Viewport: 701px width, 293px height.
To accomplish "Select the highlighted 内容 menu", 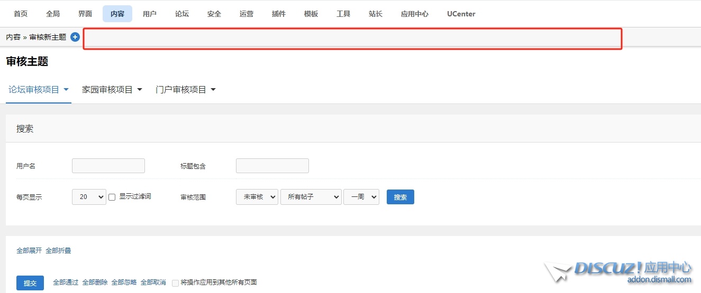I will click(x=117, y=14).
